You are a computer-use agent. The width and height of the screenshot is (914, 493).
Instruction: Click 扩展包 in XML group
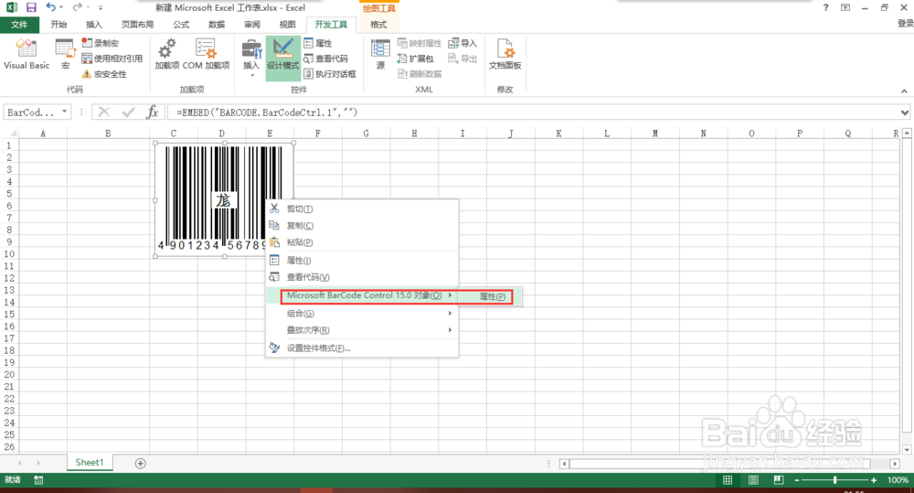click(x=415, y=59)
